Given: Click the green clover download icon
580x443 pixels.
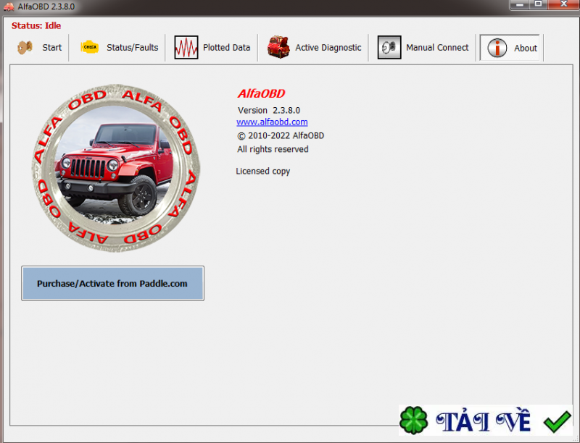Looking at the screenshot, I should (x=415, y=418).
